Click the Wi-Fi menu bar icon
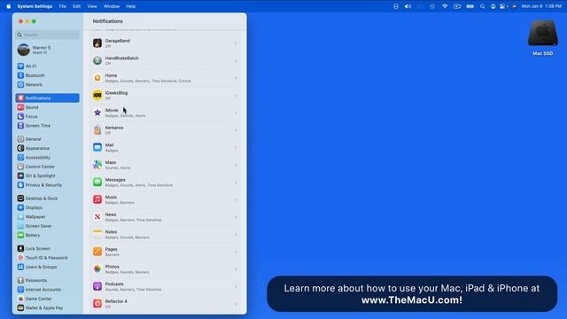The image size is (567, 319). 445,6
